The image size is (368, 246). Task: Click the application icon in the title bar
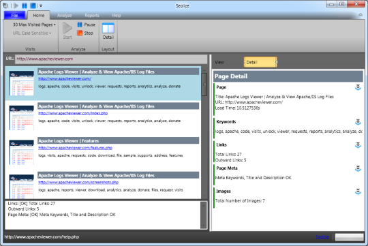click(x=5, y=5)
